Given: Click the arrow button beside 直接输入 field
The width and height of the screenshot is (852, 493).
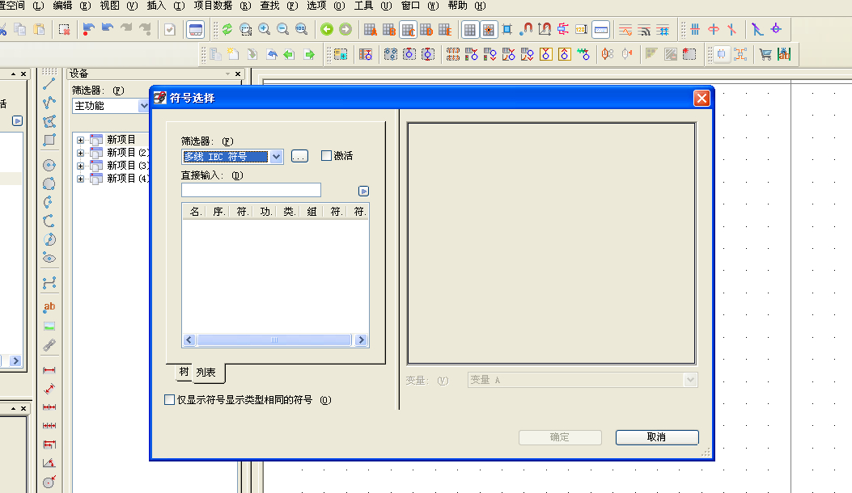Looking at the screenshot, I should click(x=363, y=191).
